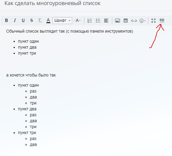Viewport: 172px width, 156px height.
Task: Open text alignment options
Action: tap(106, 20)
